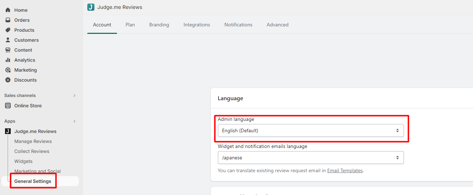
Task: Expand the Apps section chevron
Action: [74, 121]
